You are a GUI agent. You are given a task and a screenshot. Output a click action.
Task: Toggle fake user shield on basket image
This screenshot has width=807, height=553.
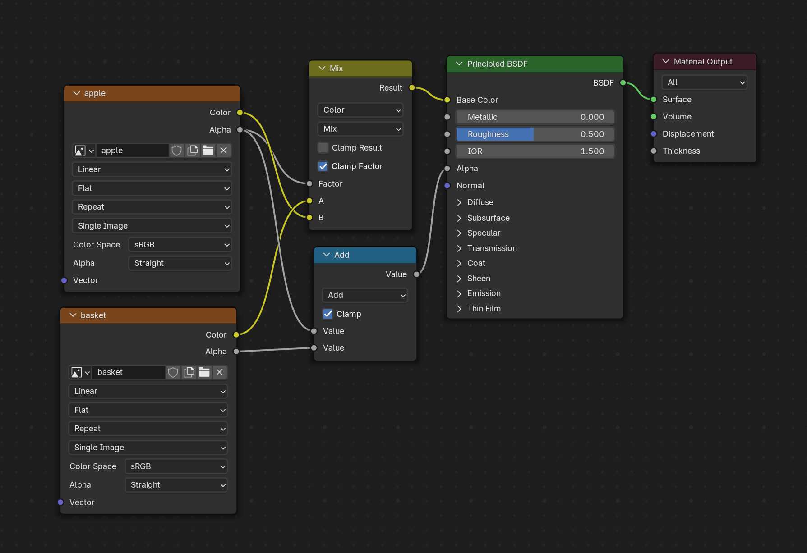coord(173,372)
